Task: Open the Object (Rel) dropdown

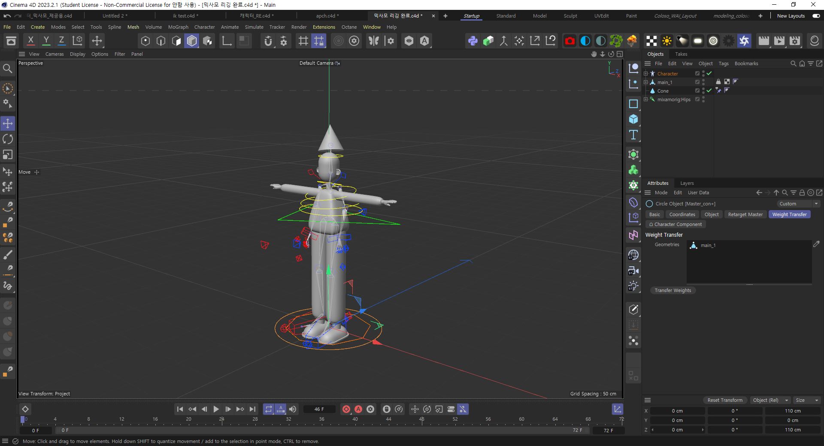Action: (x=770, y=400)
